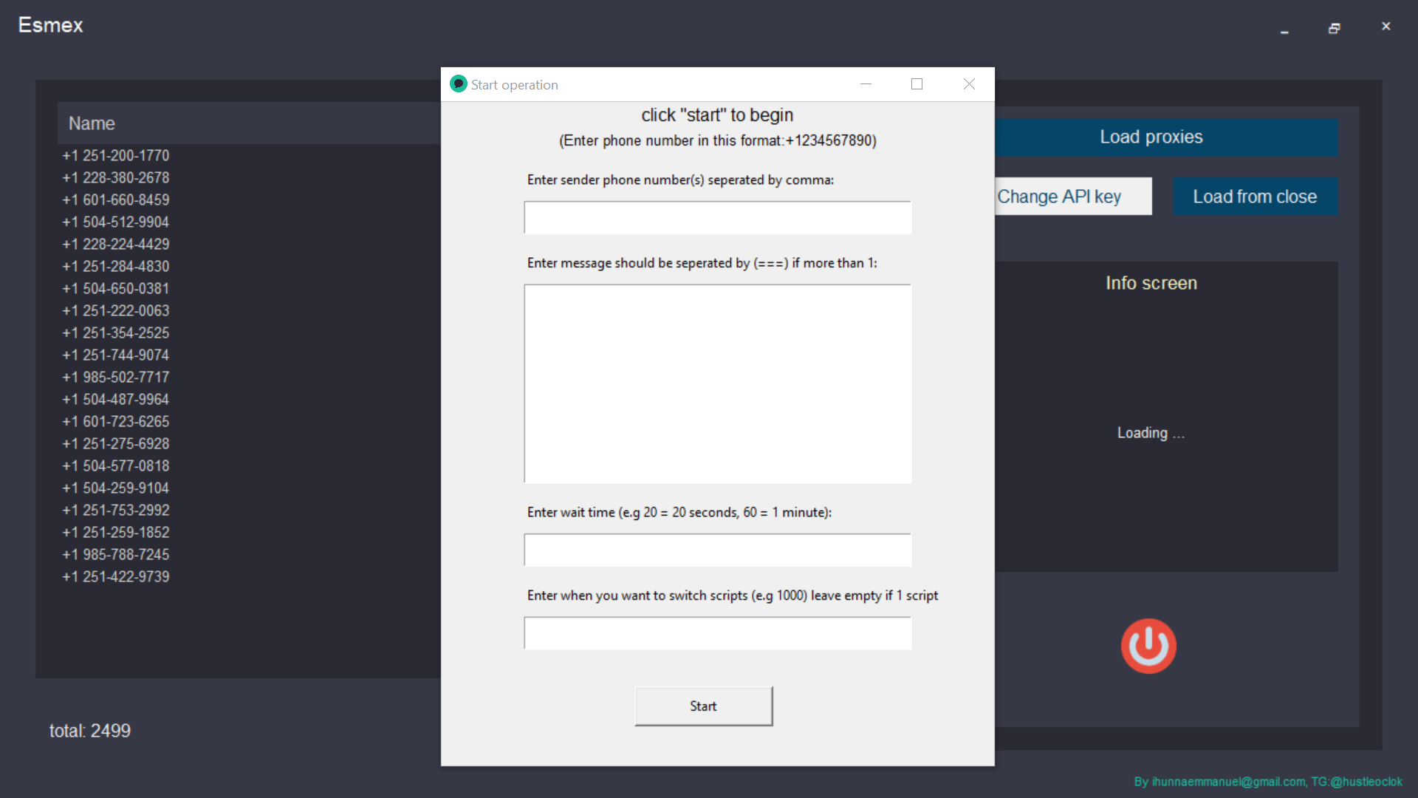Select phone number +1 985-502-7717 from list

(117, 377)
